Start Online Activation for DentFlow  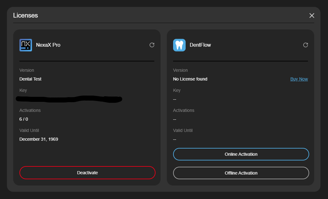click(x=241, y=154)
